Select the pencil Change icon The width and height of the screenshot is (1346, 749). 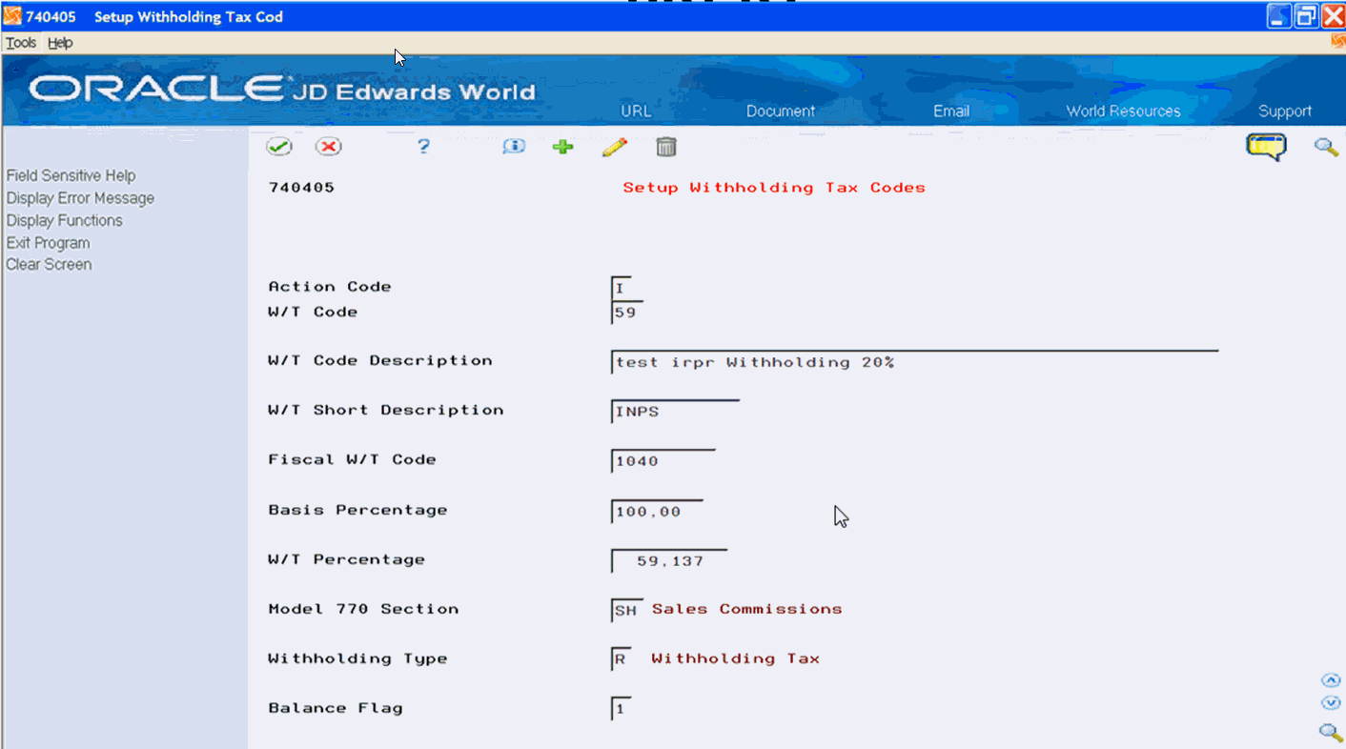(x=615, y=147)
